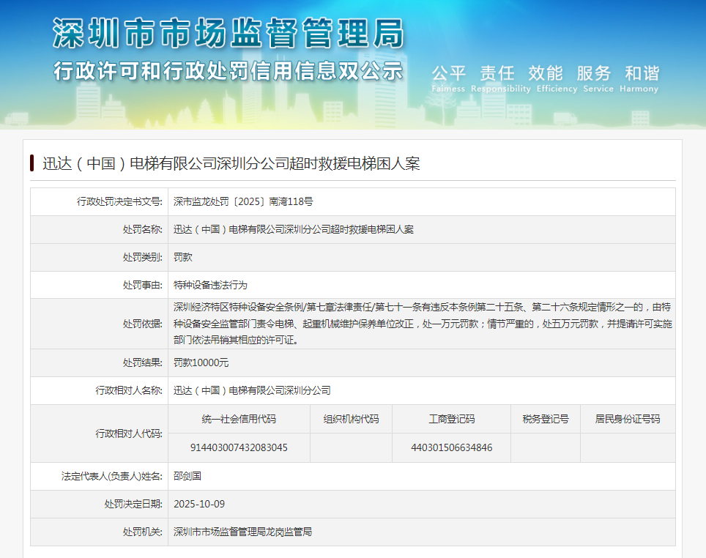Select the decision document number 深市监龙处罚〔2025〕南湾118号
The image size is (706, 558).
click(243, 201)
